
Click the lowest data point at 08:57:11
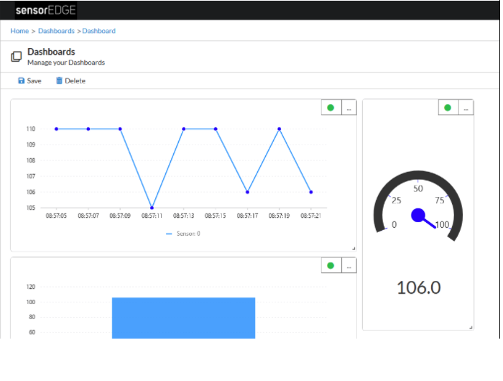click(152, 208)
